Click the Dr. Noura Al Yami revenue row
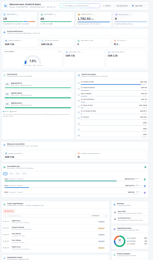 tap(112, 106)
